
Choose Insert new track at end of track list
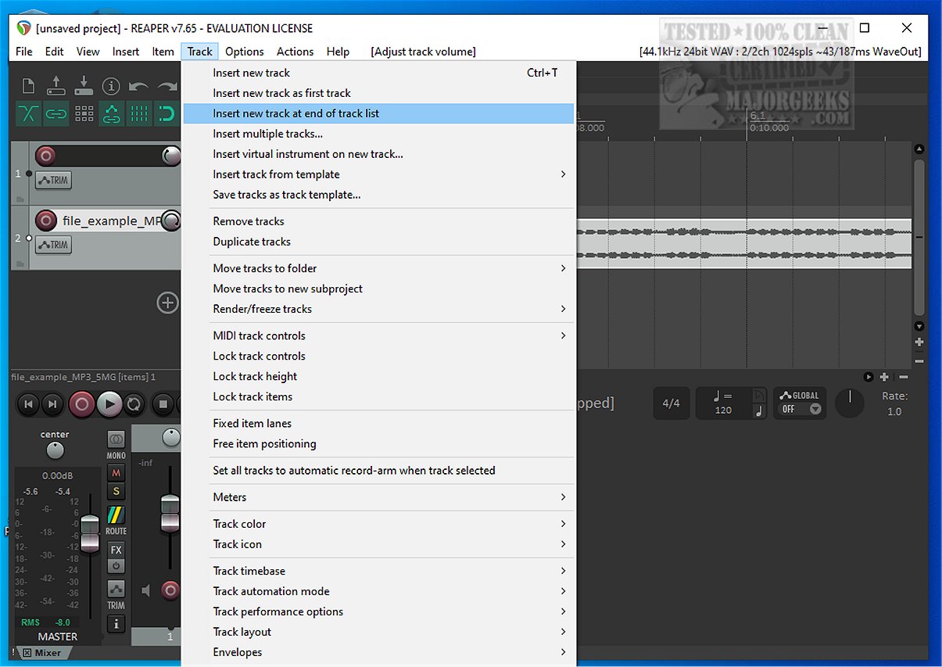tap(378, 113)
